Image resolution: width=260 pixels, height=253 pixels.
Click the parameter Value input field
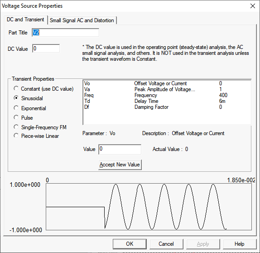coord(120,149)
